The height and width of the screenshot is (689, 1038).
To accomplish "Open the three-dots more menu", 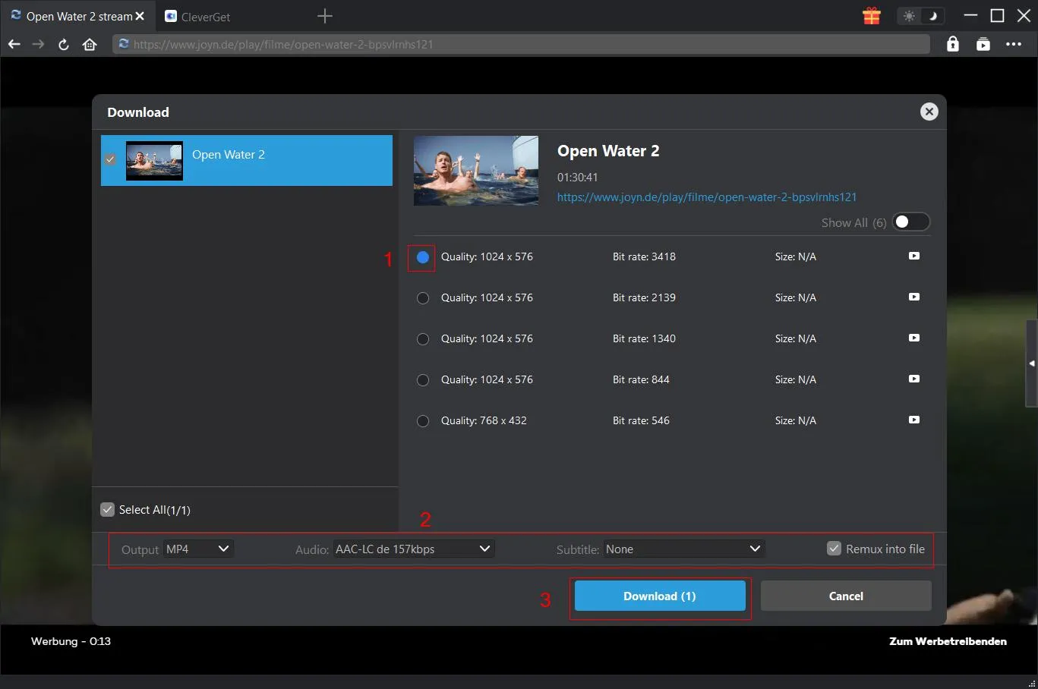I will (1013, 44).
